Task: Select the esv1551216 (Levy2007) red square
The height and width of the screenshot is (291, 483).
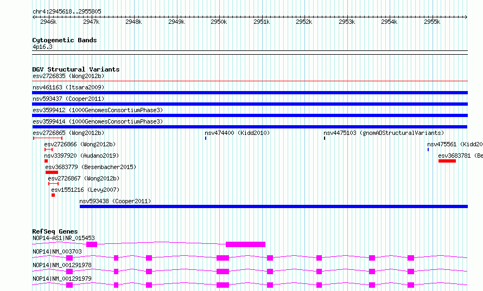Action: click(53, 195)
